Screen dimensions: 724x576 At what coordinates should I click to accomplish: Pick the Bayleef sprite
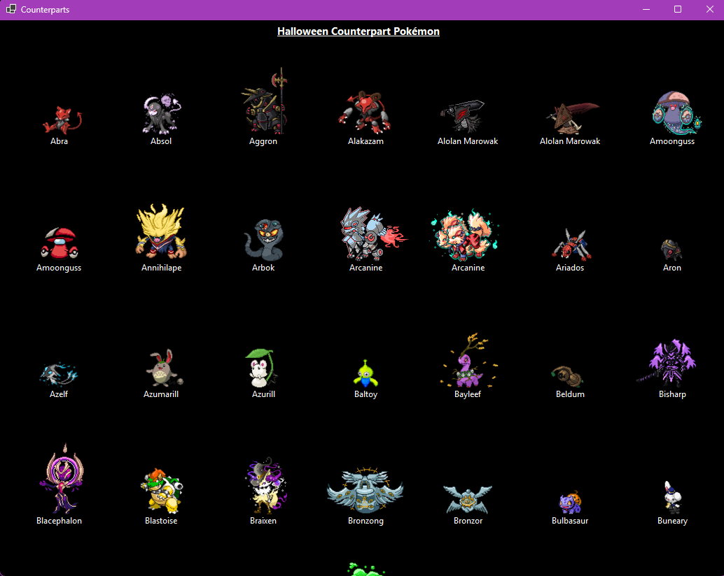pos(468,360)
